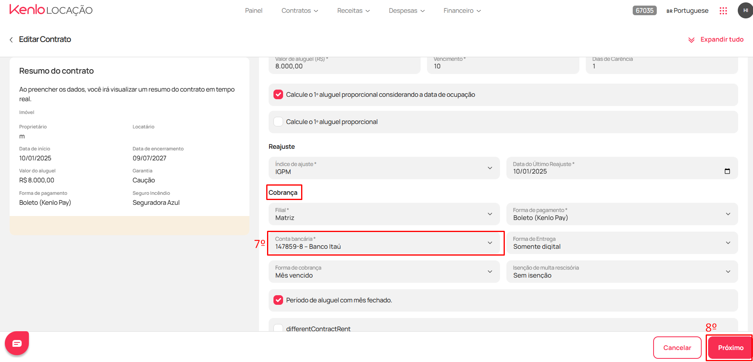
Task: Click the Expandir tudo double-chevron icon
Action: point(691,40)
